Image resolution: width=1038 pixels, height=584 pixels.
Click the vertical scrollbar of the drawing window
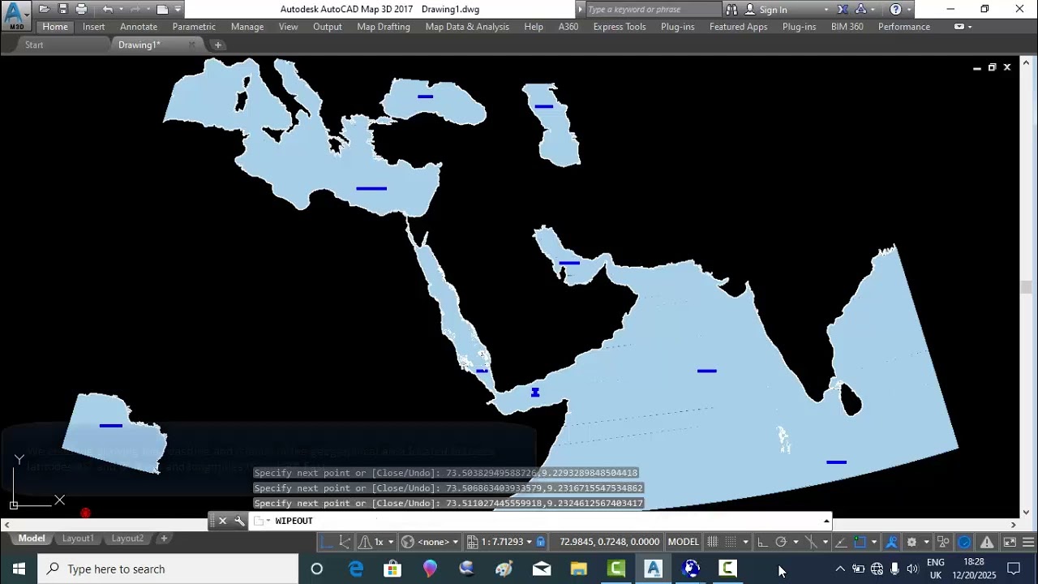tap(1026, 288)
